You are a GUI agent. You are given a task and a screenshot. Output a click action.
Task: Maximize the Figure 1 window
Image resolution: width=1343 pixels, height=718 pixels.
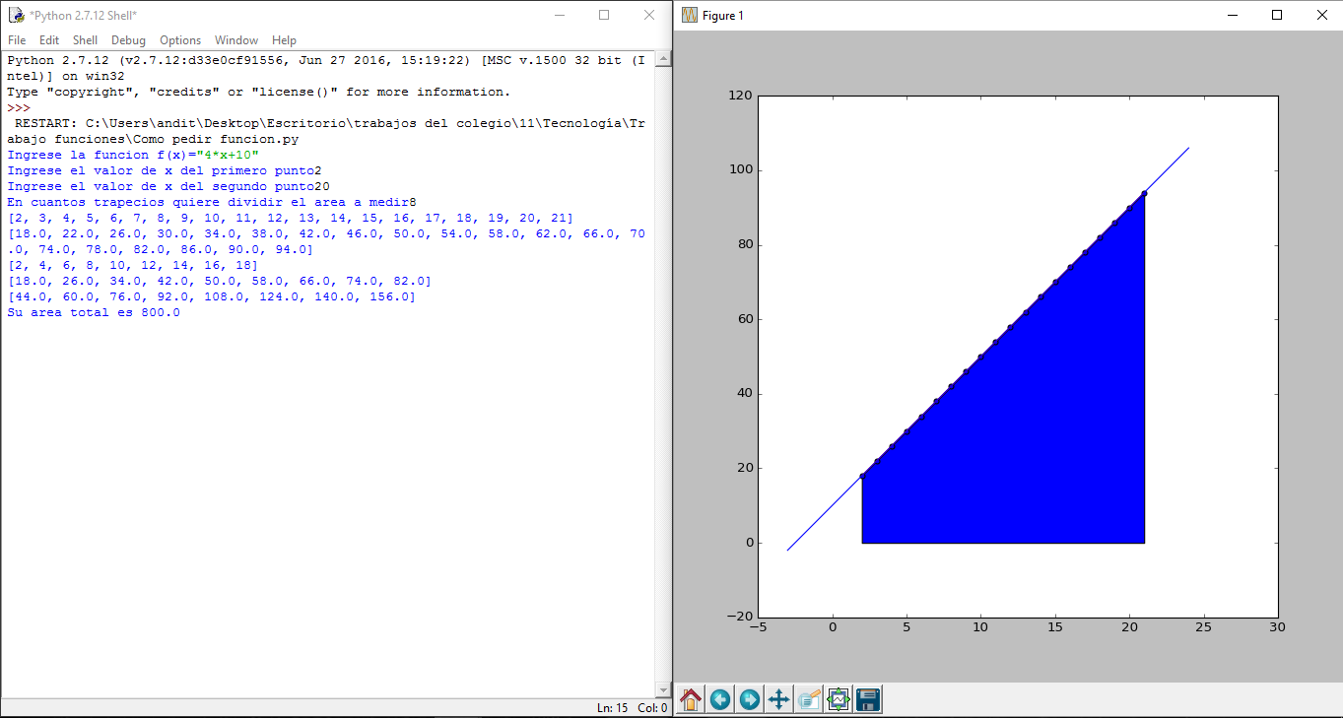tap(1277, 15)
